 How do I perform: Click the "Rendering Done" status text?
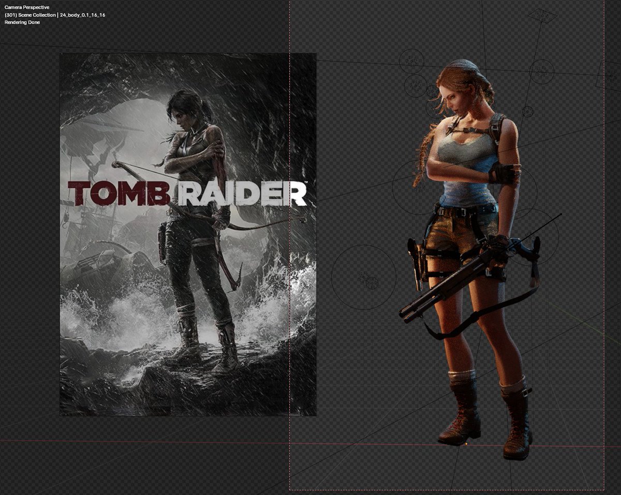click(22, 22)
